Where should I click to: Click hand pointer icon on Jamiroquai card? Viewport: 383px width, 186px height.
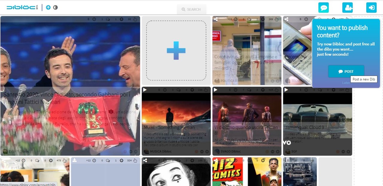(x=347, y=90)
